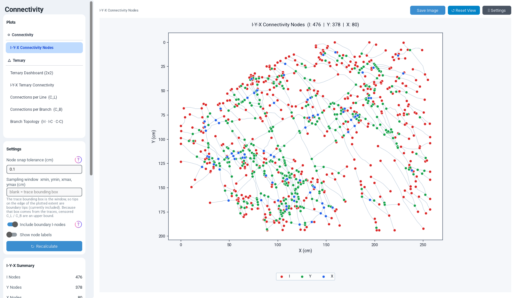Image resolution: width=517 pixels, height=298 pixels.
Task: Enable Show node labels switch
Action: pos(12,235)
